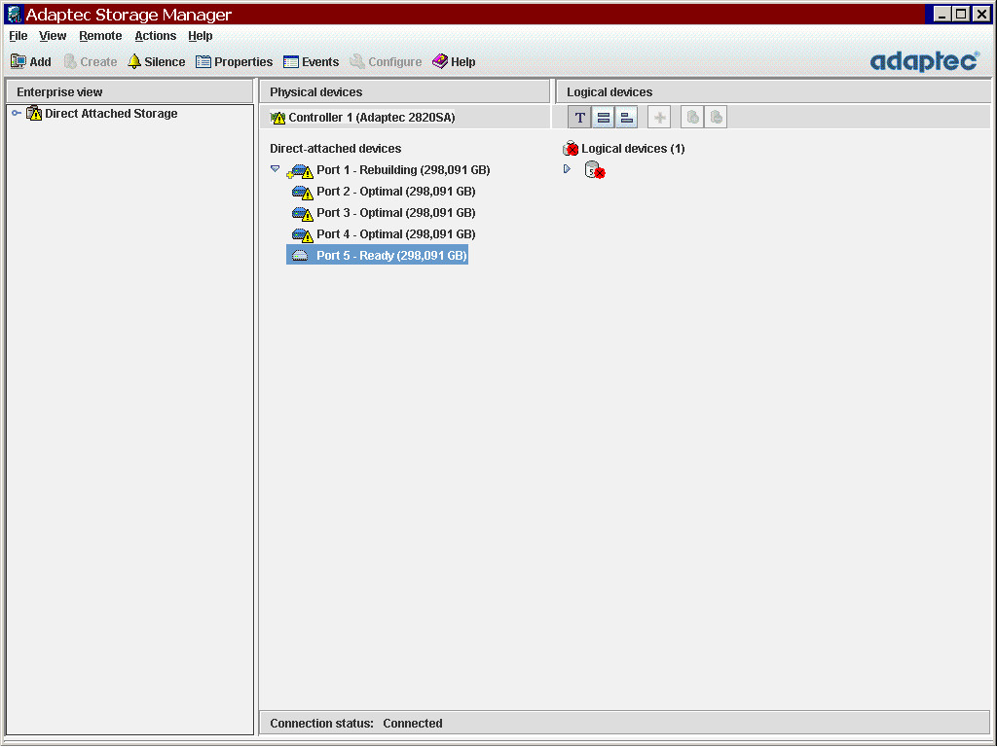
Task: Select the Direct Attached Storage warning icon
Action: (x=34, y=114)
